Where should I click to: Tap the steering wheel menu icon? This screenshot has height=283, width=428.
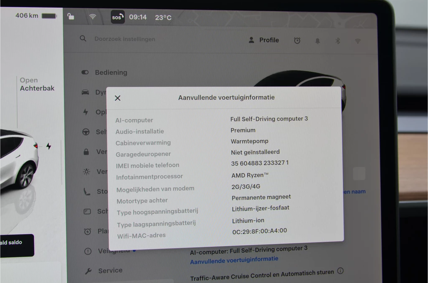(86, 132)
